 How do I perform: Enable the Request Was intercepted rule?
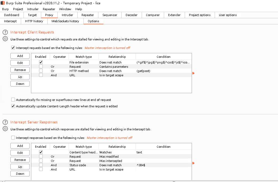pyautogui.click(x=41, y=161)
